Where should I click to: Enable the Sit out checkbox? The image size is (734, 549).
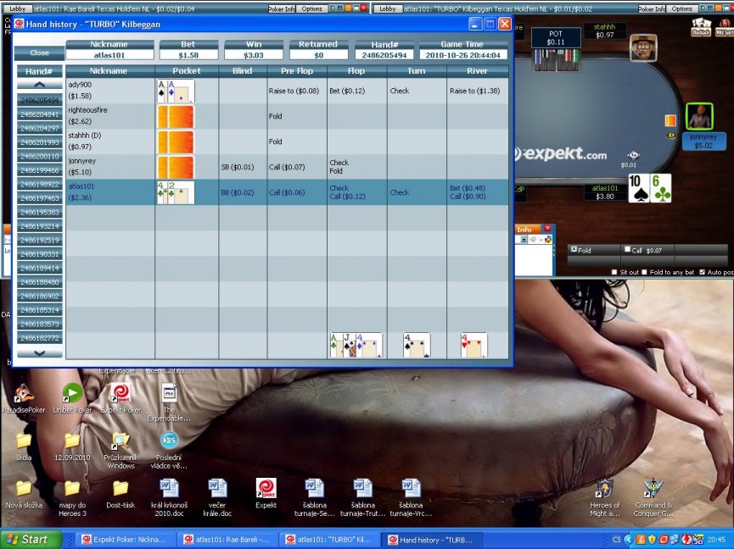[614, 272]
